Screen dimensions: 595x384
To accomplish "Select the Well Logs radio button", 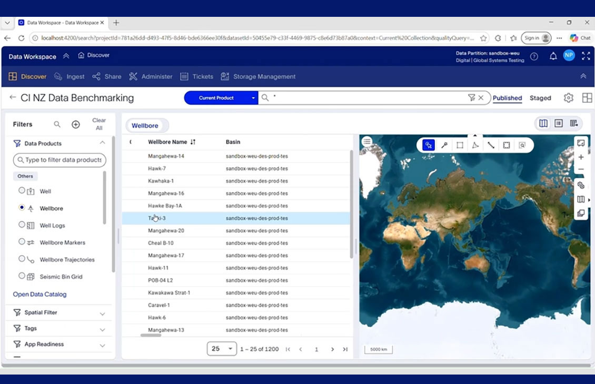I will (x=22, y=225).
